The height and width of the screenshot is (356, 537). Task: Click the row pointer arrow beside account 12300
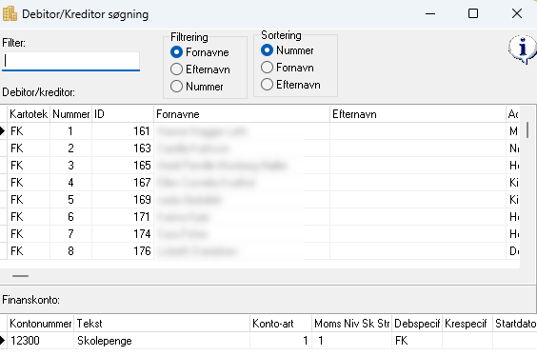(x=3, y=340)
